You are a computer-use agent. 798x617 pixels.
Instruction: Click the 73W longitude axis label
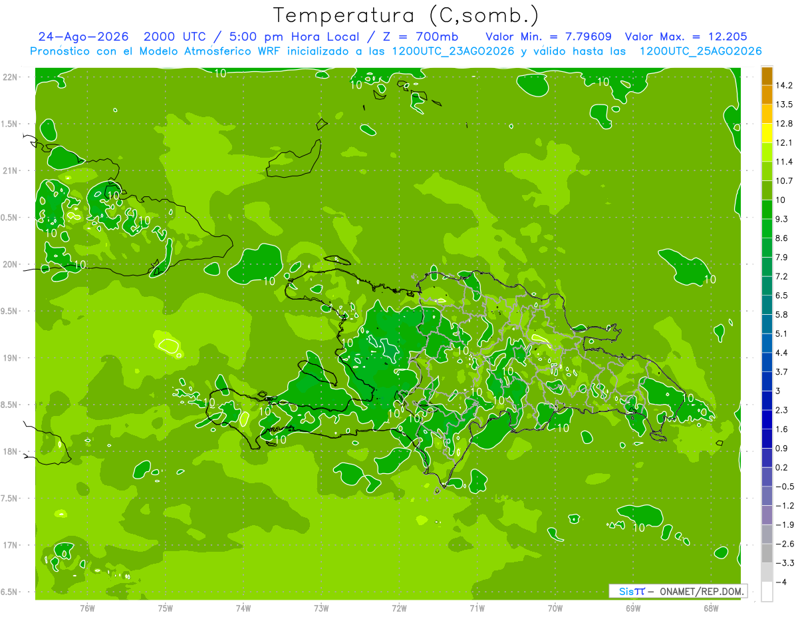pos(321,608)
